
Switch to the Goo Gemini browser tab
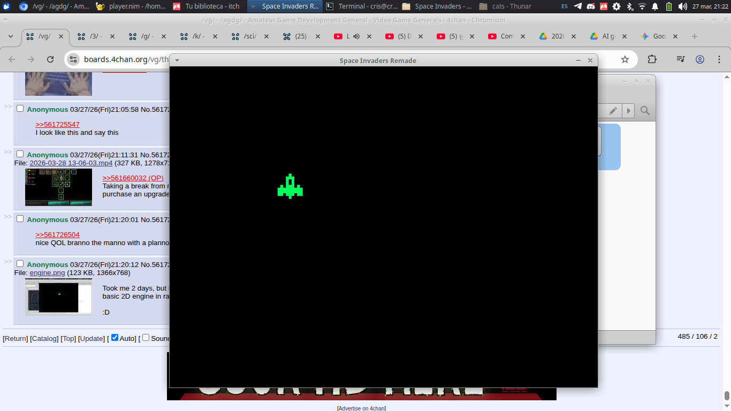click(x=659, y=36)
